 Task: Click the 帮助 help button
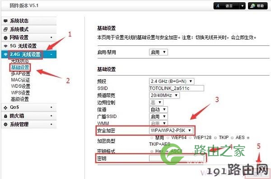258,6
